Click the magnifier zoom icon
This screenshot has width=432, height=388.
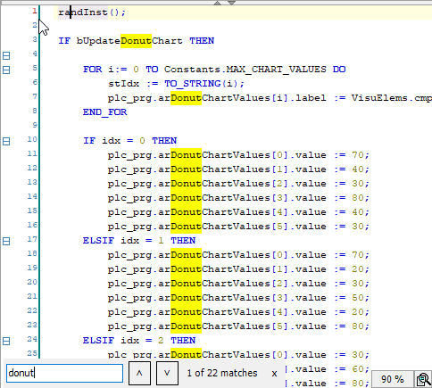coord(423,379)
